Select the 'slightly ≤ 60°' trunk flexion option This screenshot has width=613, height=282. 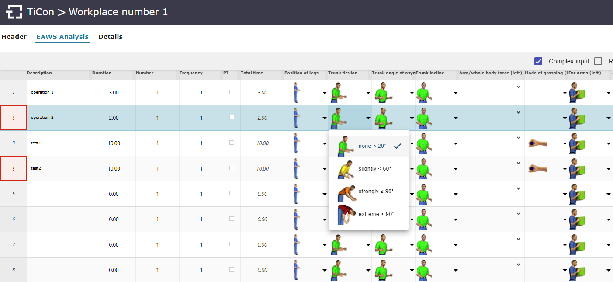(374, 169)
